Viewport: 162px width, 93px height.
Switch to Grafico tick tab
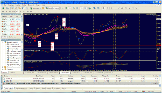click(12, 37)
